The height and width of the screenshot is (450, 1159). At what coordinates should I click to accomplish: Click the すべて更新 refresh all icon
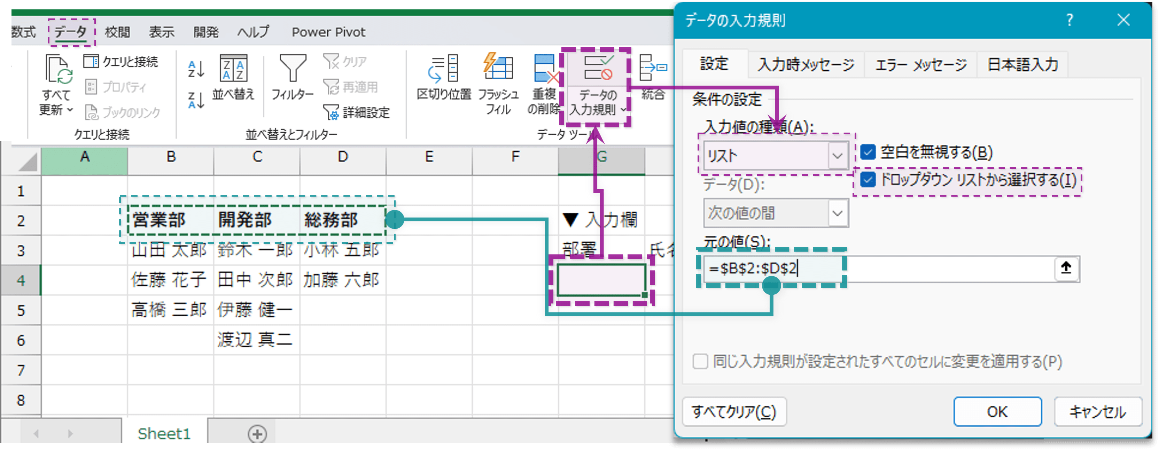click(58, 70)
